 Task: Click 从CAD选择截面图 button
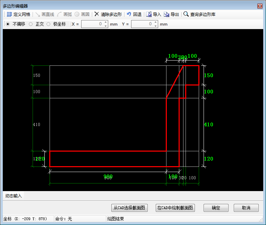(129, 208)
